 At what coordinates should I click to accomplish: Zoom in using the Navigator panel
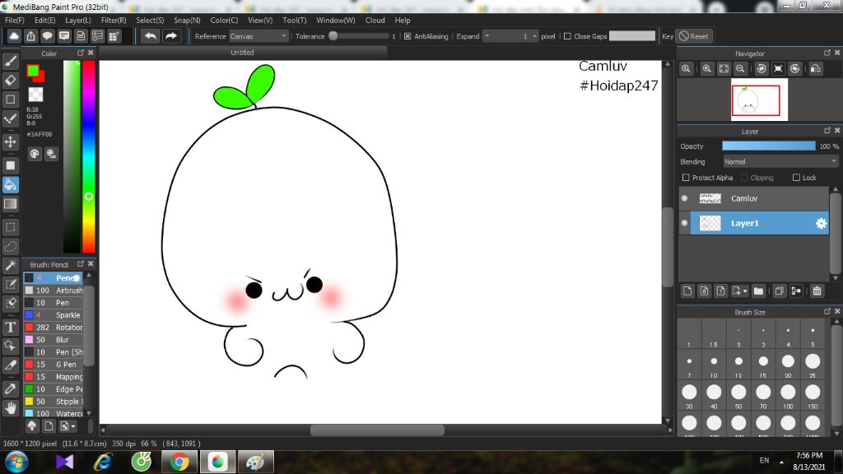pyautogui.click(x=707, y=69)
